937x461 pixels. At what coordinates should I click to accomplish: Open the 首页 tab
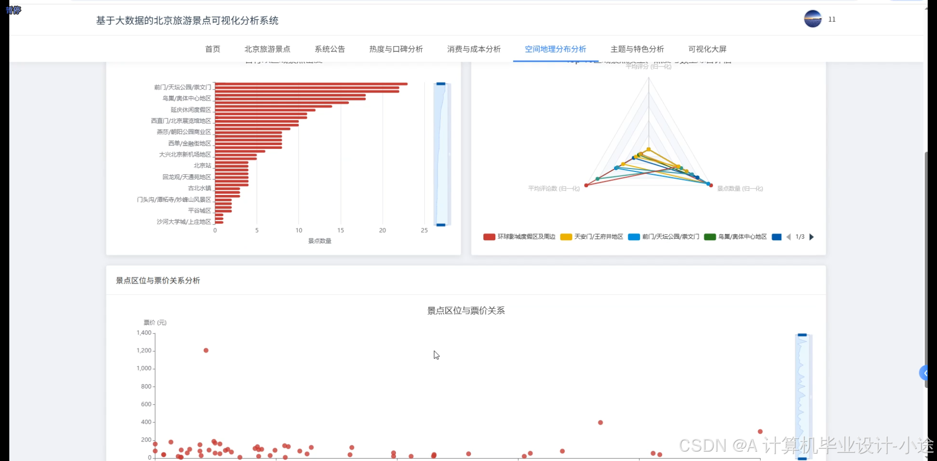click(x=213, y=49)
